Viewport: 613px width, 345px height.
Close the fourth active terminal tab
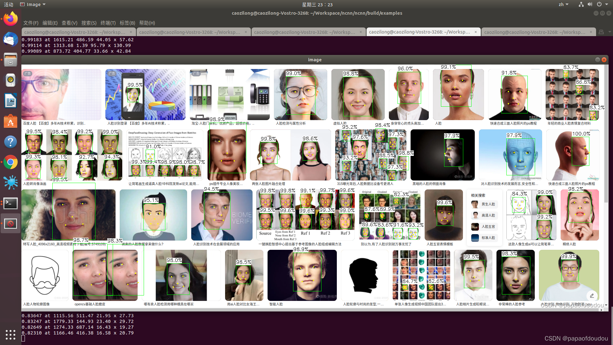click(x=476, y=32)
